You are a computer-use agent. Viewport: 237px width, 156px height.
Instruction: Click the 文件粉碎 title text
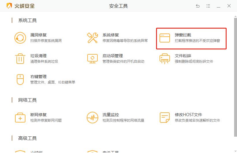click(183, 56)
